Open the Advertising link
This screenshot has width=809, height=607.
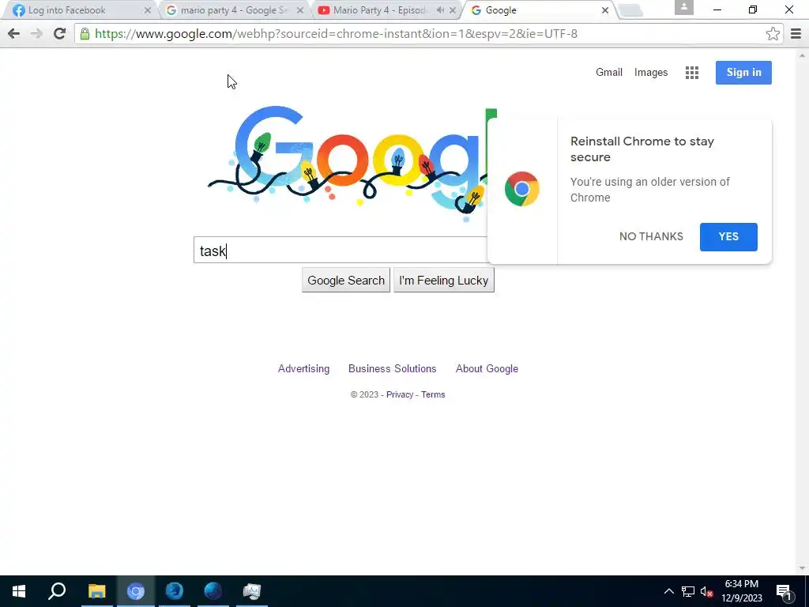point(303,369)
